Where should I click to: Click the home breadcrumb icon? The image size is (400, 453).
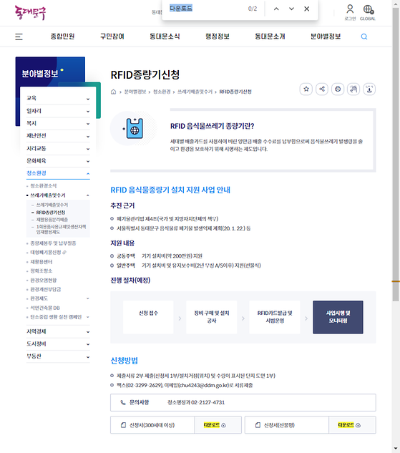coord(114,92)
